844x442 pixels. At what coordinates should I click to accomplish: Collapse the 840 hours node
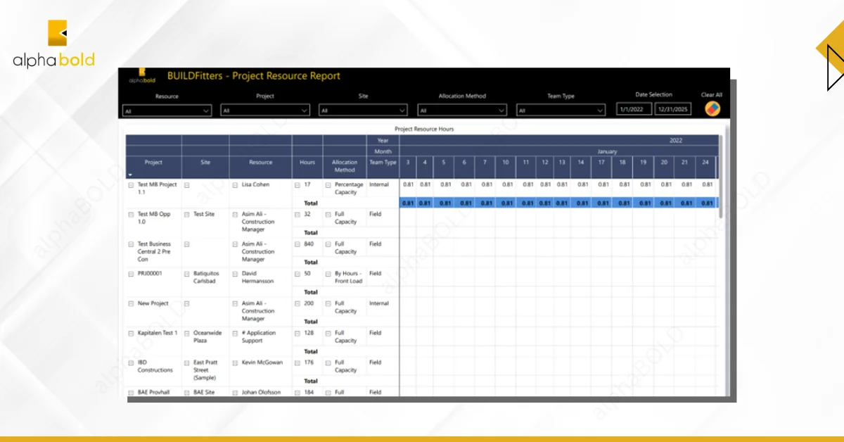coord(298,244)
